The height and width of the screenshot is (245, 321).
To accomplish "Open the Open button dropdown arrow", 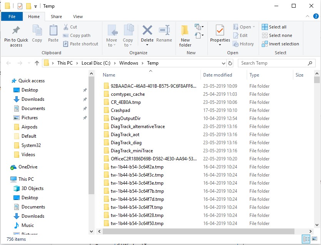I will [254, 27].
